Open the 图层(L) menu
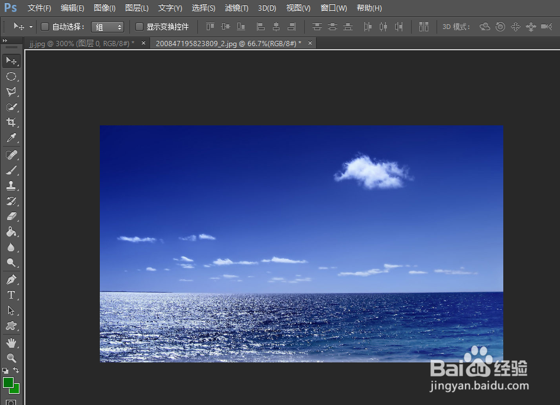The image size is (560, 405). [137, 8]
